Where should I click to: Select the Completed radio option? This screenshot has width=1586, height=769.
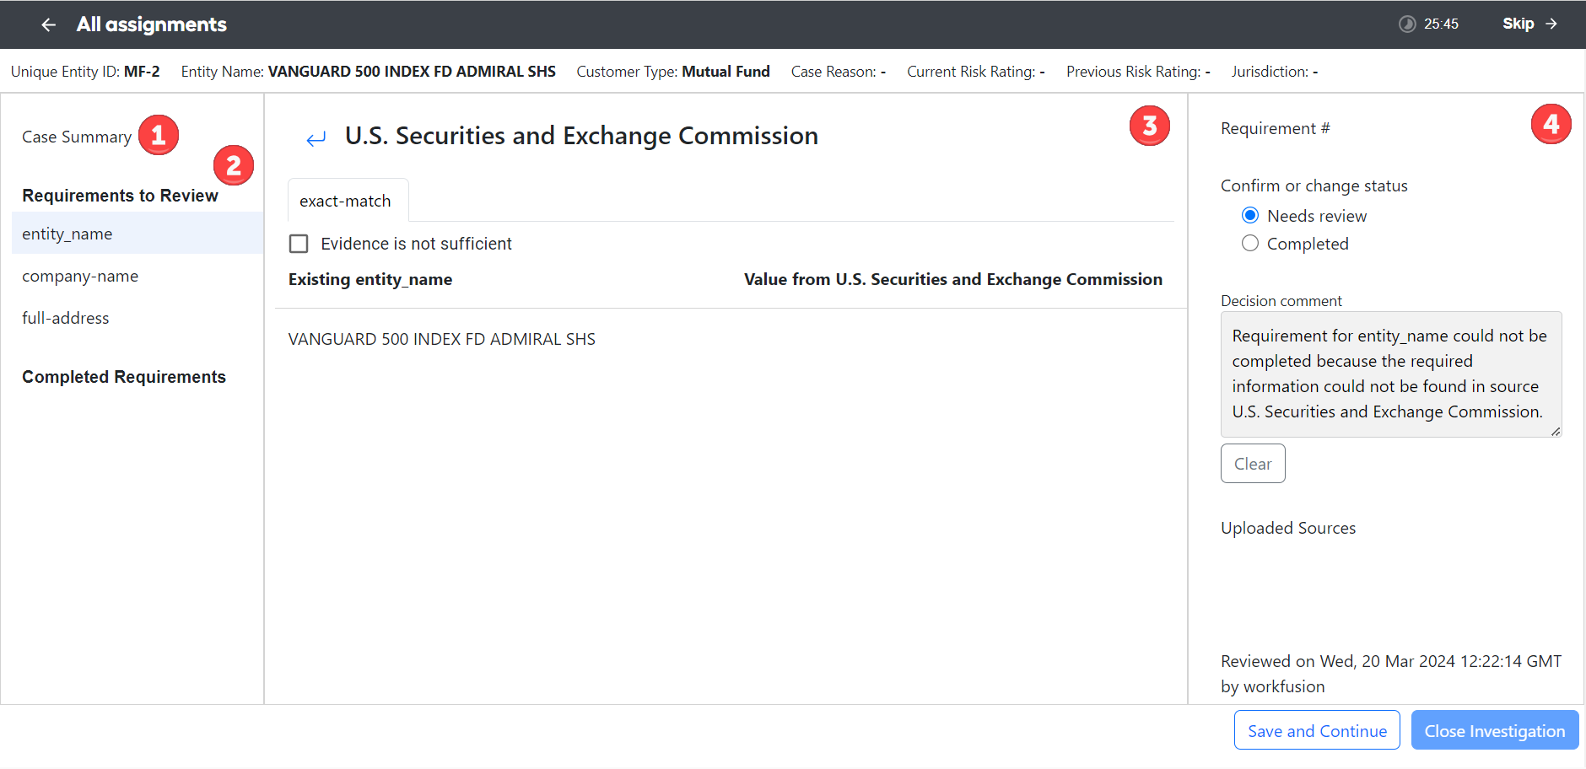pos(1250,244)
